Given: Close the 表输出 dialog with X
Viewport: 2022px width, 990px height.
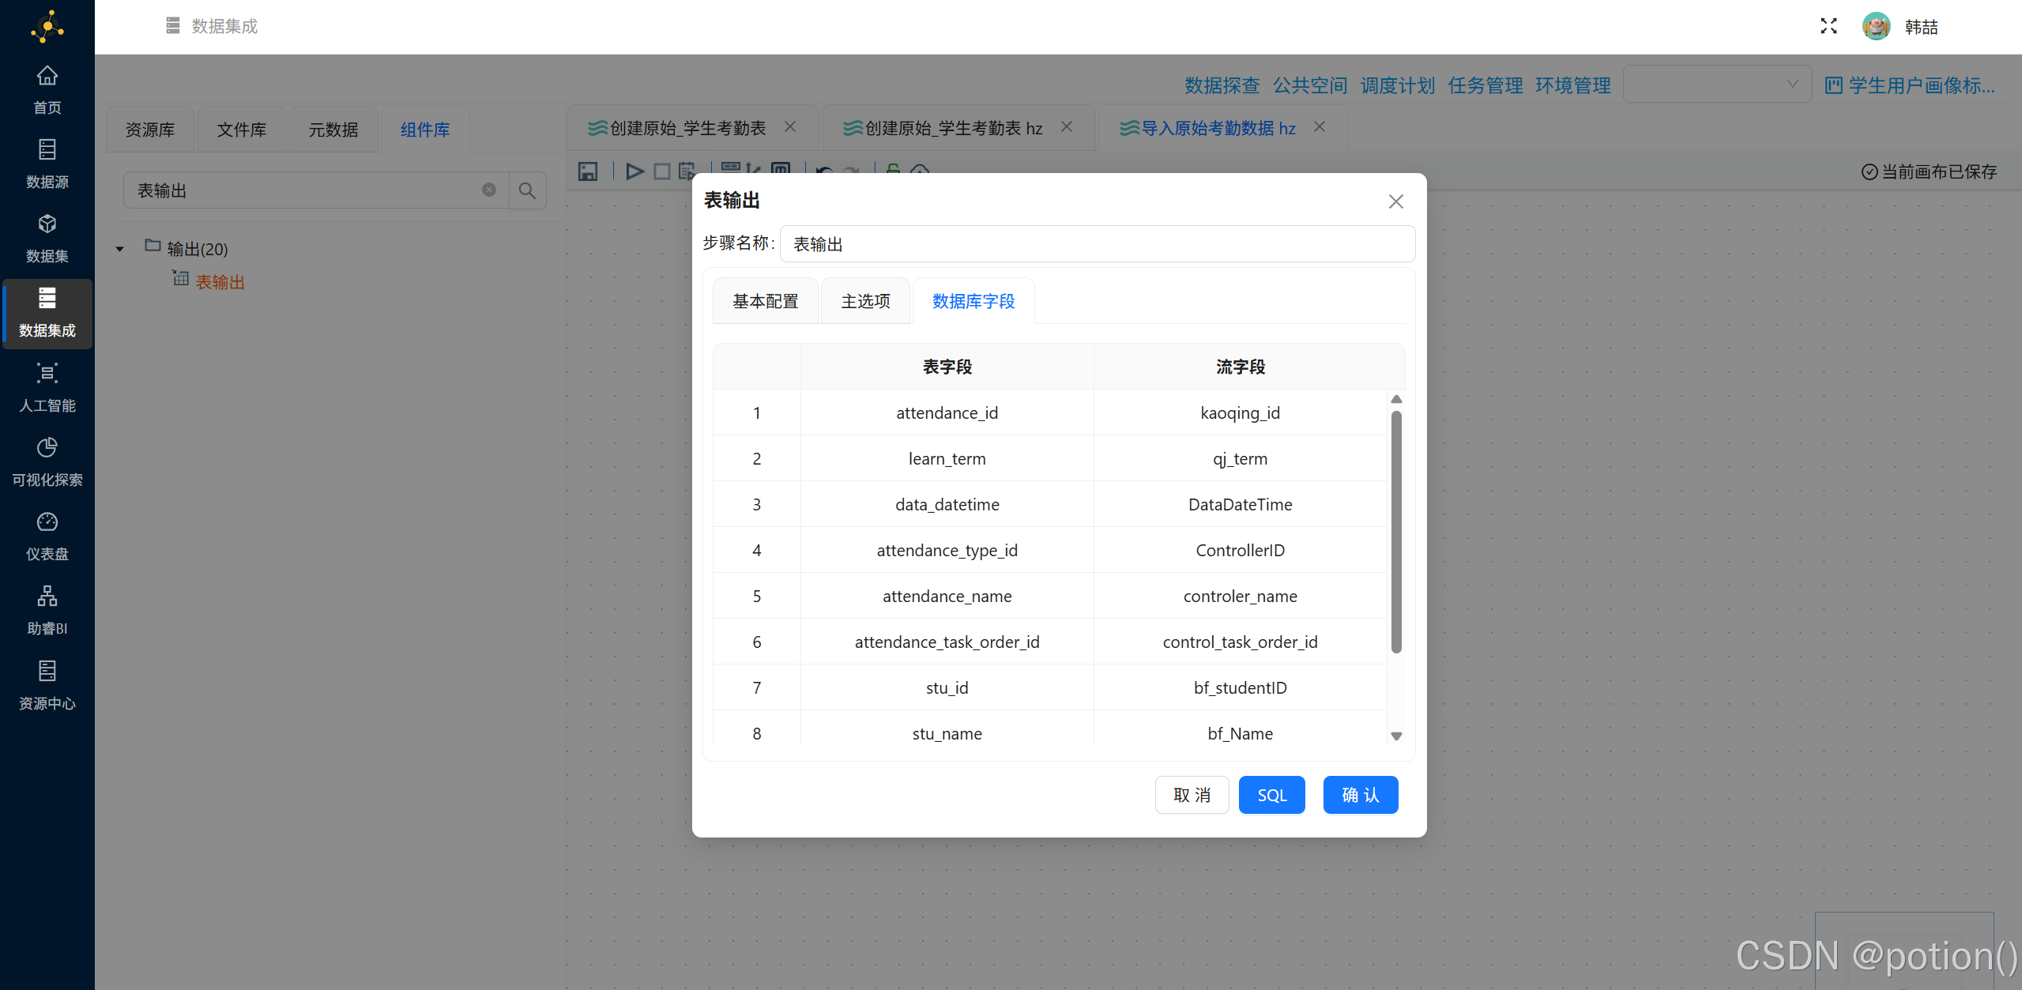Looking at the screenshot, I should point(1396,201).
